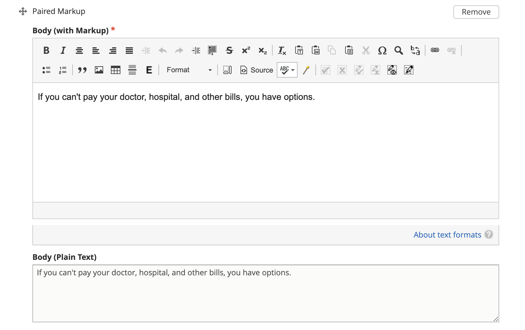Apply strikethrough formatting

[229, 50]
